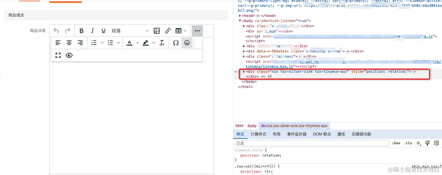Screen dimensions: 442x175
Task: Open the emoticons smiley picker
Action: coord(187,43)
